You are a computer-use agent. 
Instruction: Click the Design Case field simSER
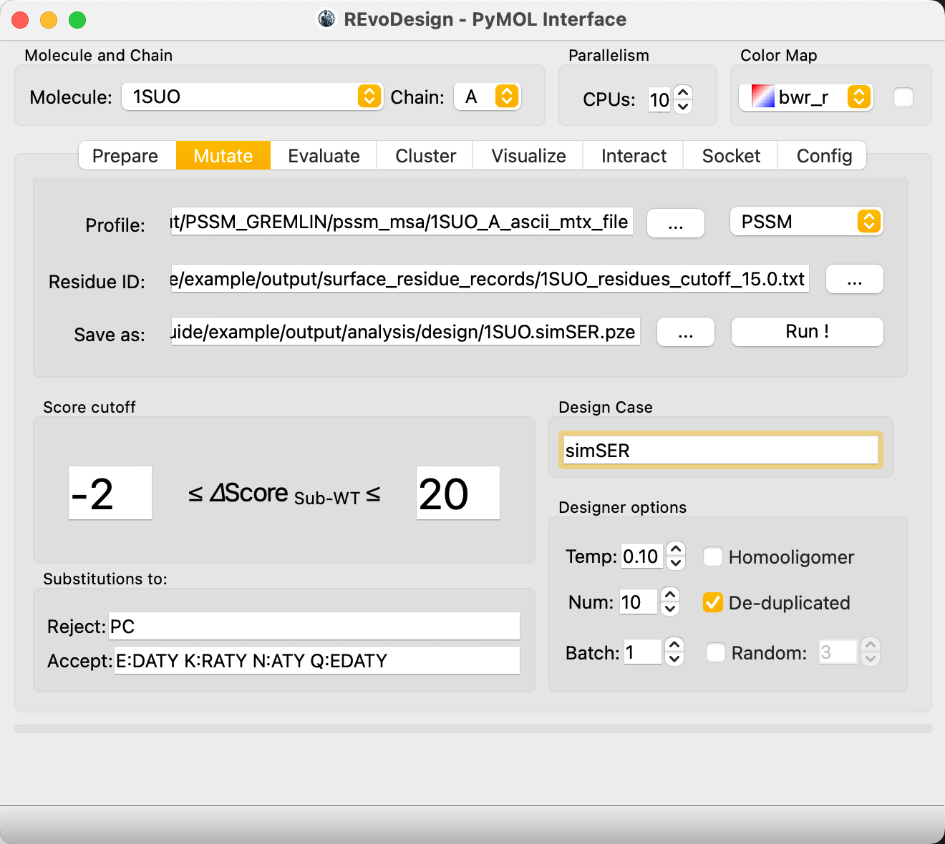pos(720,450)
